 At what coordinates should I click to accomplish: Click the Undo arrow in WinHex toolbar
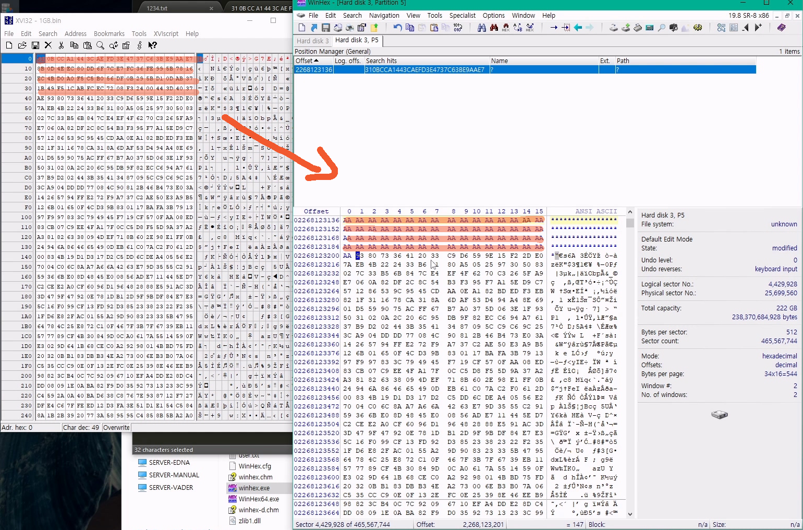(x=397, y=28)
